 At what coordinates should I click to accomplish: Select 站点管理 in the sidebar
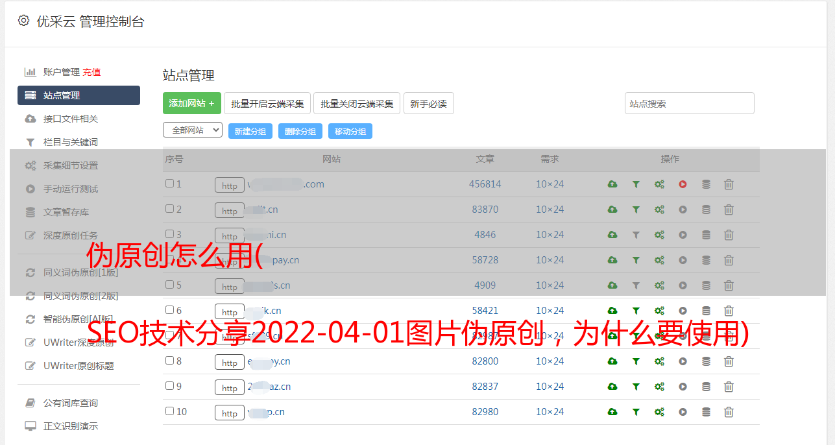(79, 95)
